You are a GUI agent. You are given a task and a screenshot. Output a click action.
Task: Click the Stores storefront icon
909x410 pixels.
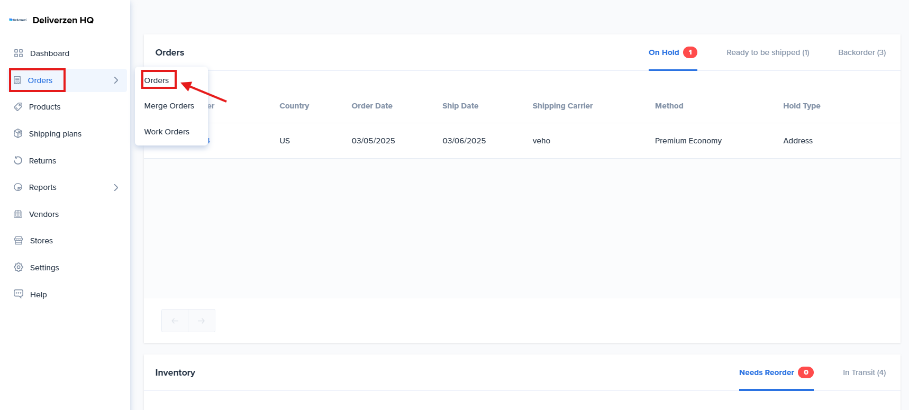point(19,241)
